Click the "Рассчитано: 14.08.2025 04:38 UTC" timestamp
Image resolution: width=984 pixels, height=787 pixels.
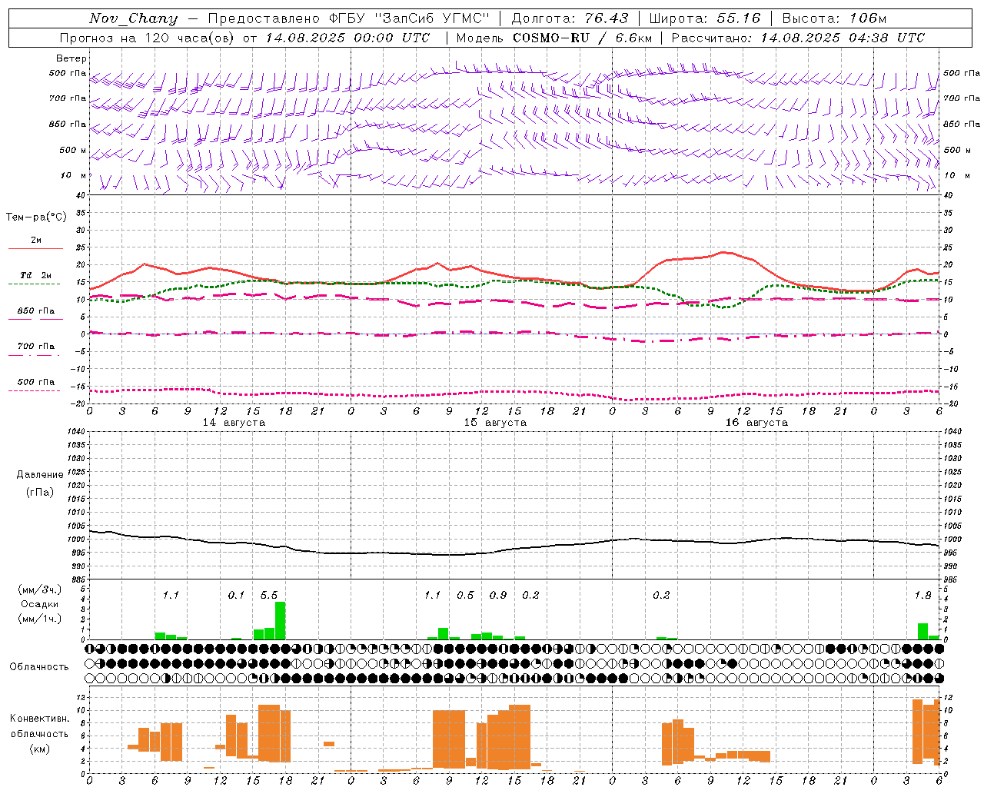point(798,38)
